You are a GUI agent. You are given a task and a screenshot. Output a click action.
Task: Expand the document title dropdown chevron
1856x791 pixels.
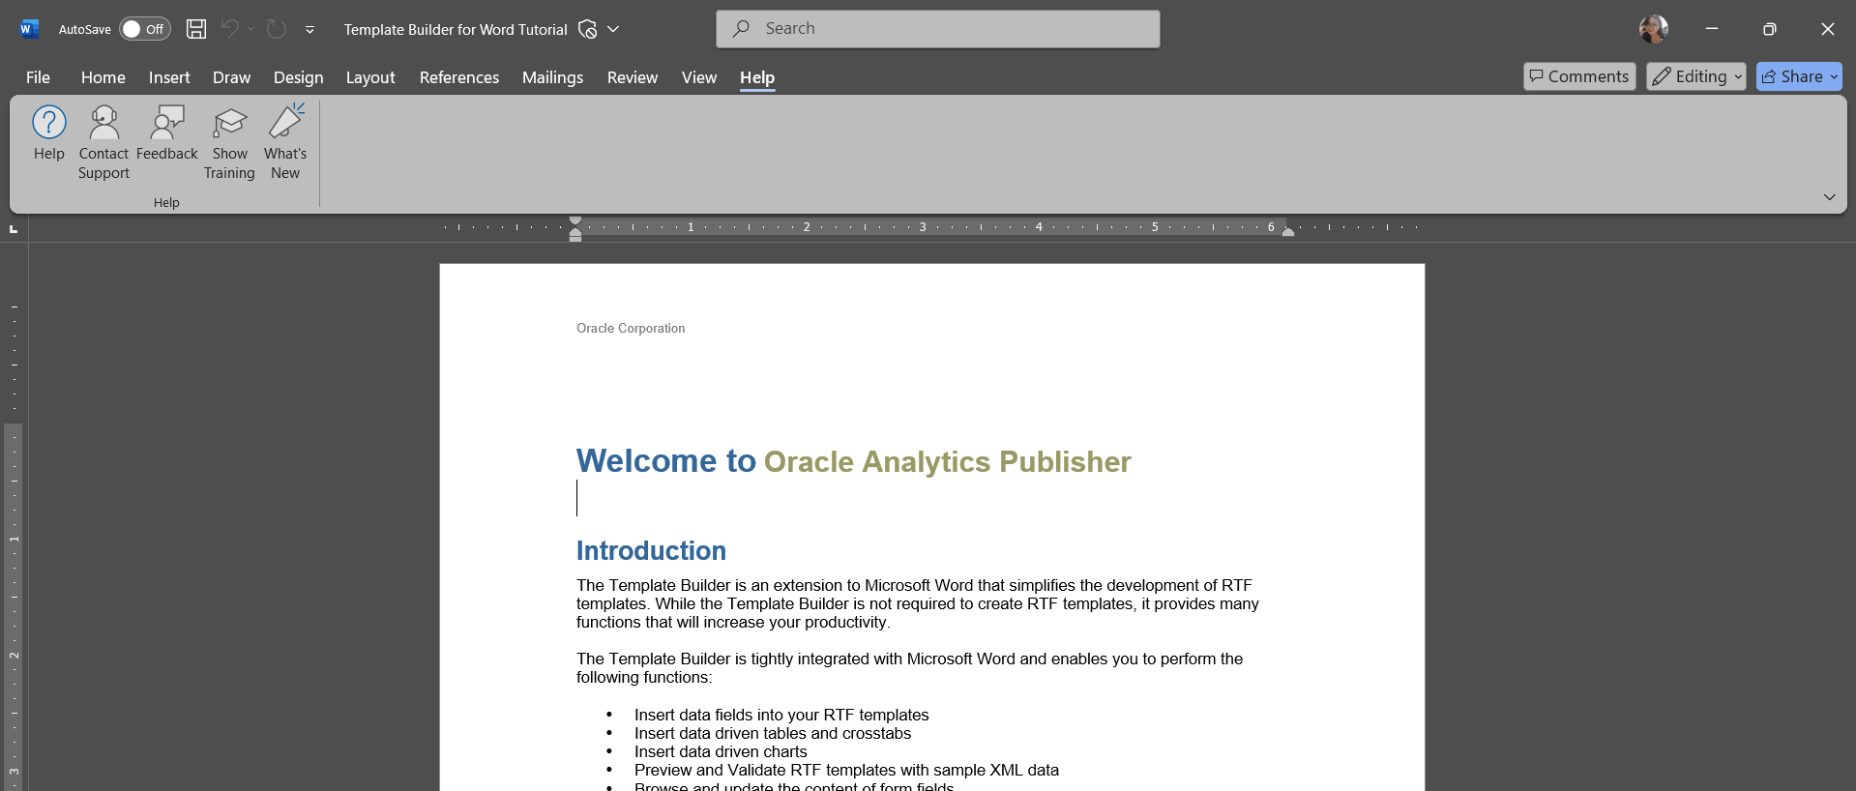[x=613, y=29]
